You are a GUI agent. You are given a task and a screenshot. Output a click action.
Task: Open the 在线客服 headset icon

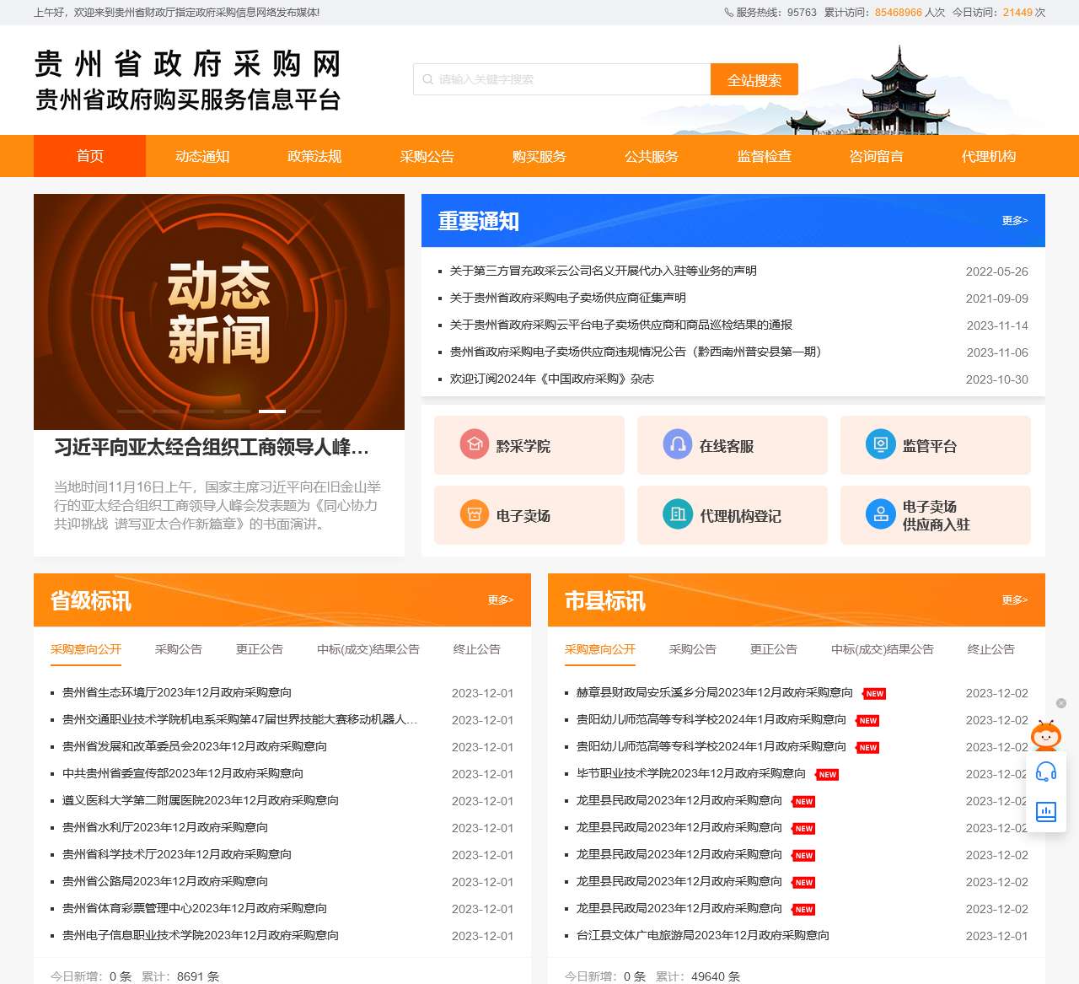point(678,444)
